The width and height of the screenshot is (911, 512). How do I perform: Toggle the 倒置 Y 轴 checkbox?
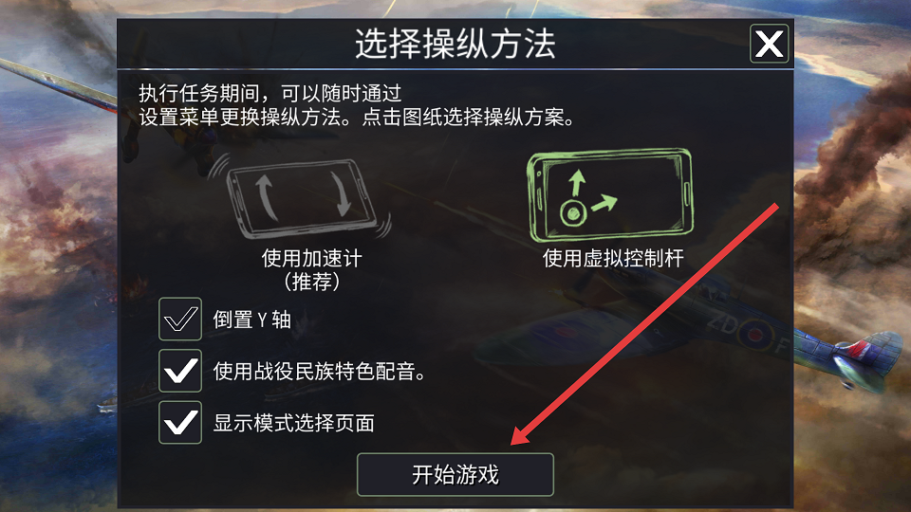[x=180, y=319]
